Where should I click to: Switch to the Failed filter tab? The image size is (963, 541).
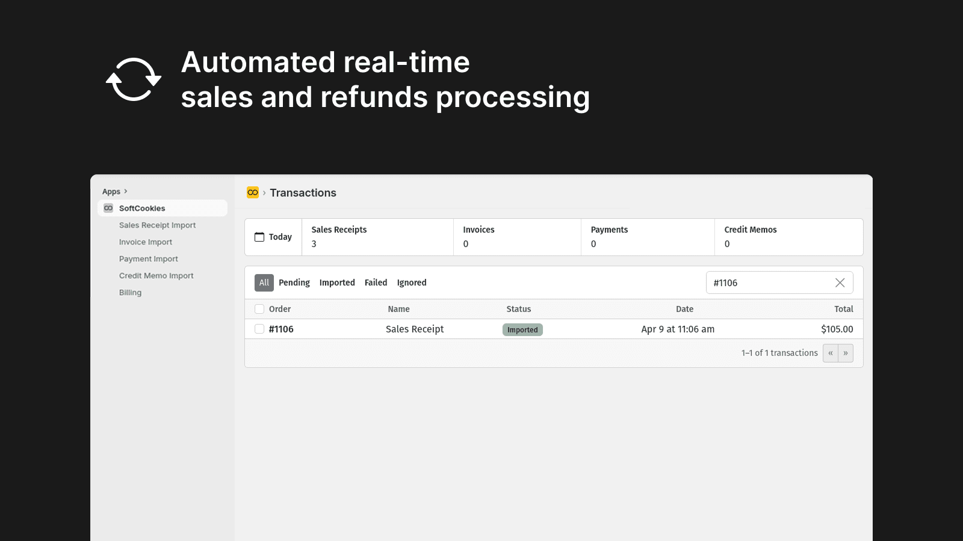point(376,283)
